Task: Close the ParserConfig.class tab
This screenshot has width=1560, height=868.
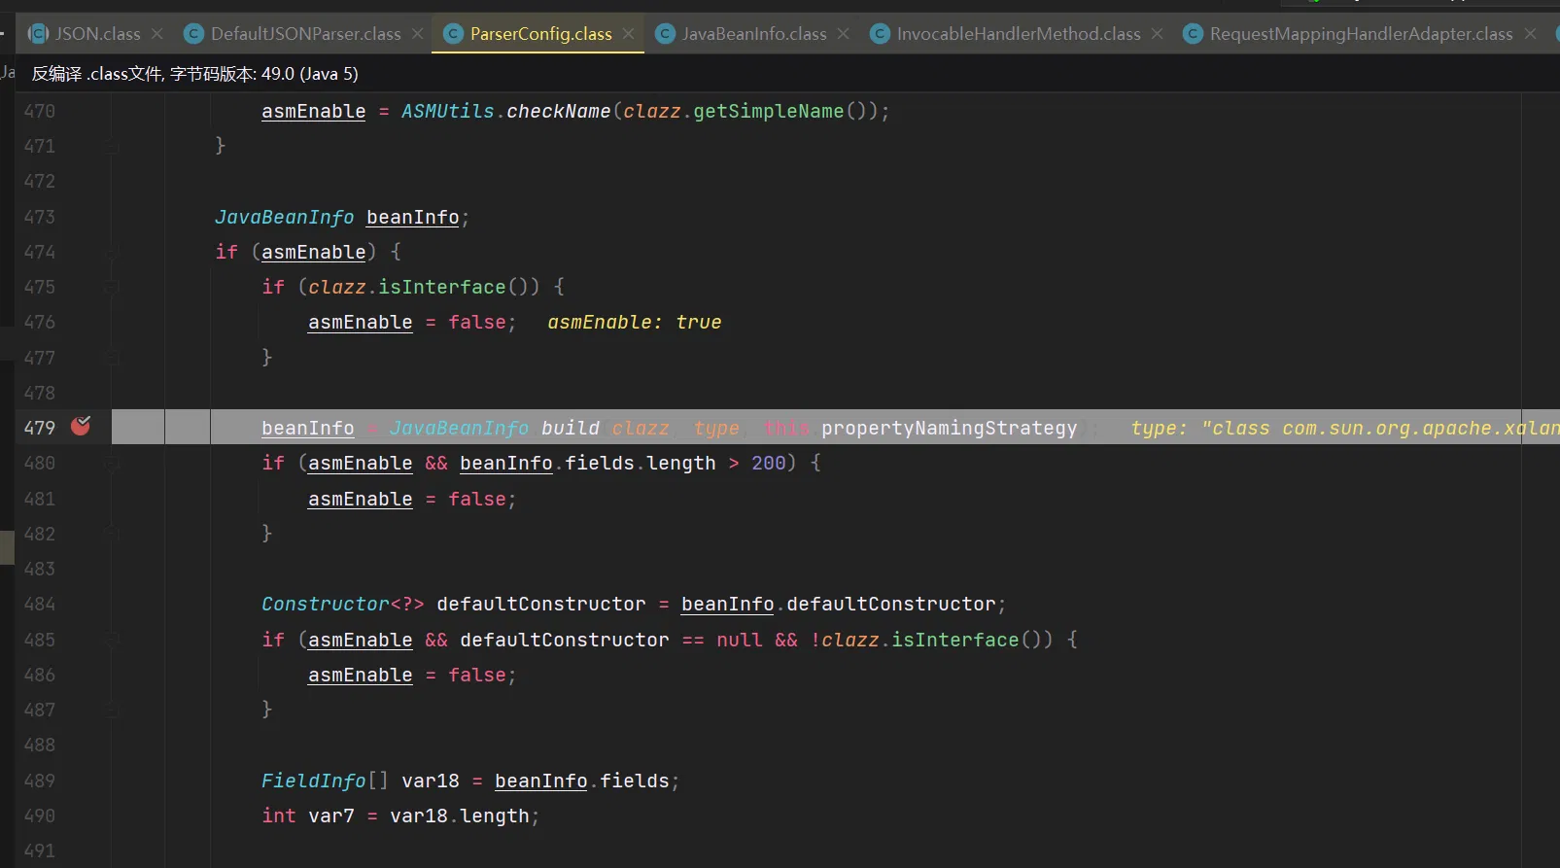Action: 629,34
